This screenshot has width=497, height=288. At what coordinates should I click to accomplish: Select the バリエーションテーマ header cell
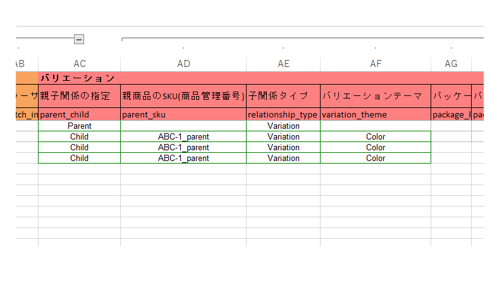pos(376,96)
